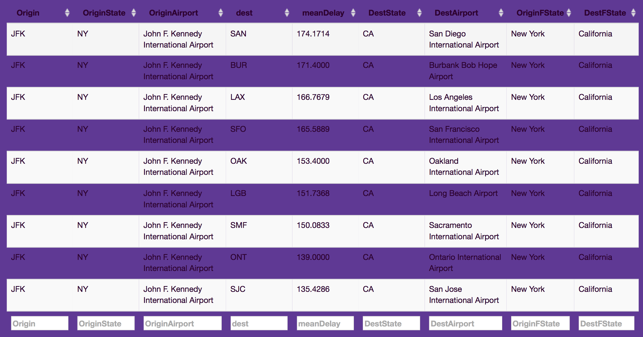Focus the OriginAirport filter field
Viewport: 643px width, 337px height.
(182, 323)
